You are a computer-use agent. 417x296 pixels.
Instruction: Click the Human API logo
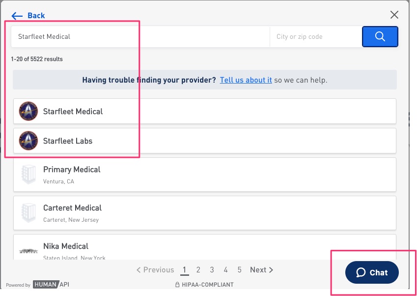[x=51, y=284]
